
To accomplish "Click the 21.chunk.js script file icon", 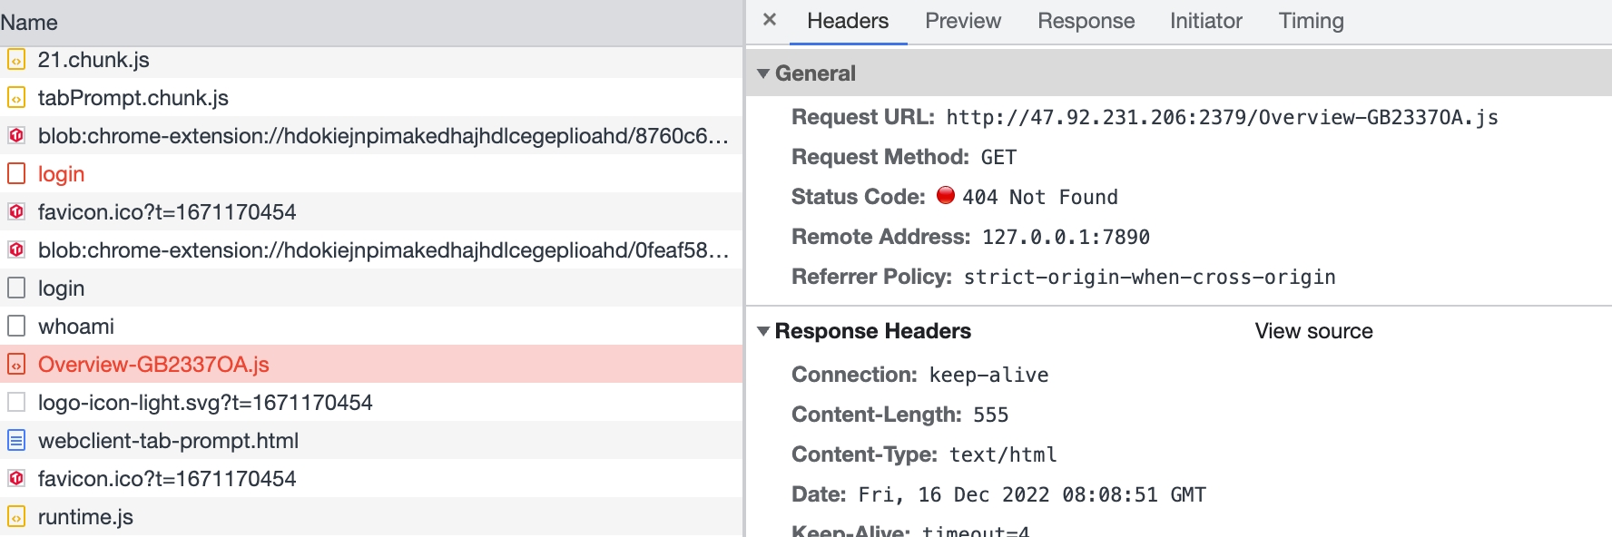I will [x=16, y=61].
